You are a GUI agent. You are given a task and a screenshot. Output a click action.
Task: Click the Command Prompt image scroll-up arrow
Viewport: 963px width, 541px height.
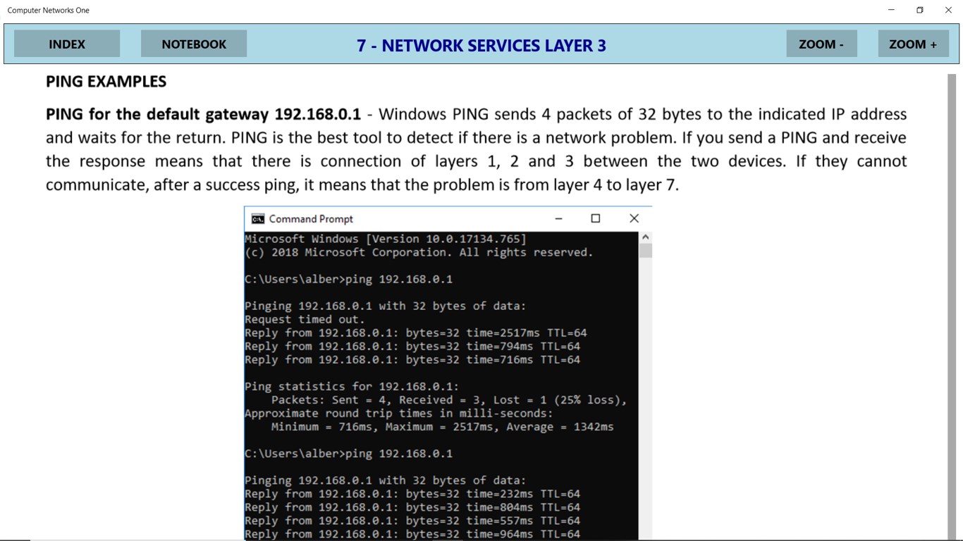(646, 237)
